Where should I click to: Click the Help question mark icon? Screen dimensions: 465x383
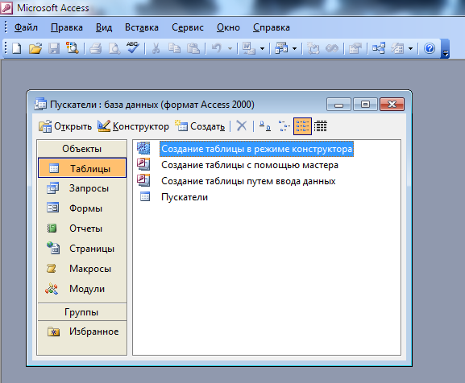[x=429, y=48]
